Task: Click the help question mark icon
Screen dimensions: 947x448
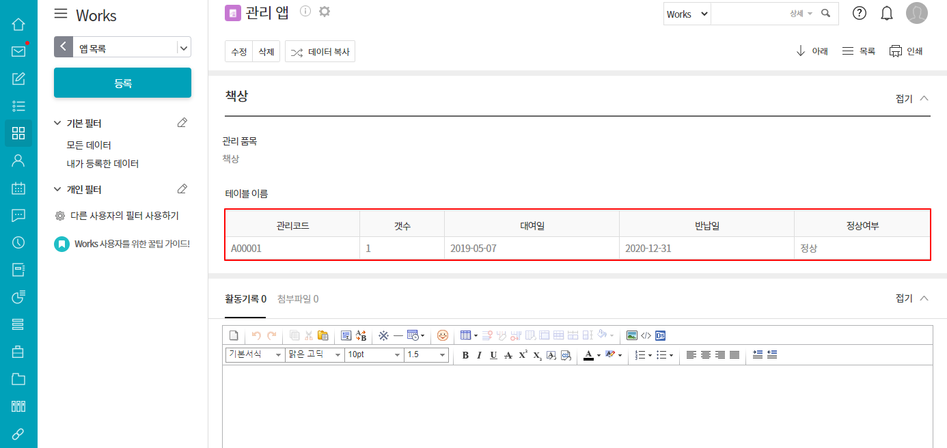Action: click(x=860, y=13)
